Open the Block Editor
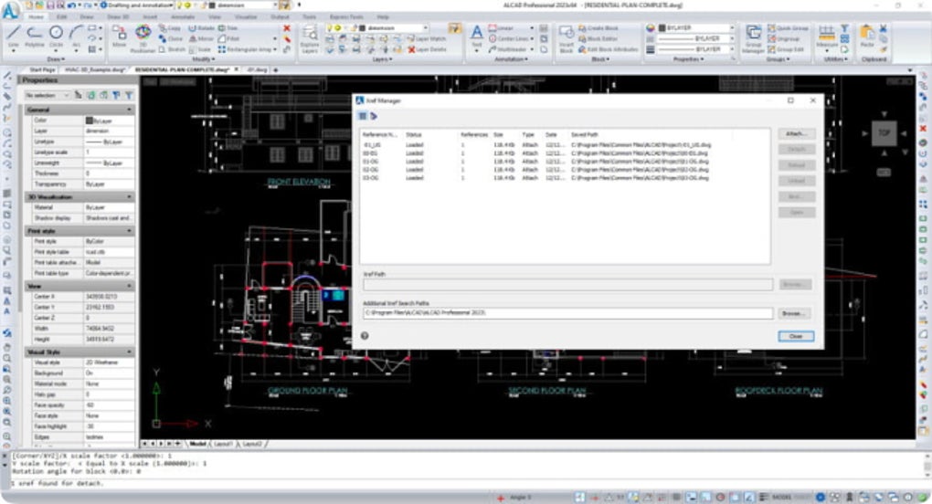The width and height of the screenshot is (932, 504). (598, 38)
